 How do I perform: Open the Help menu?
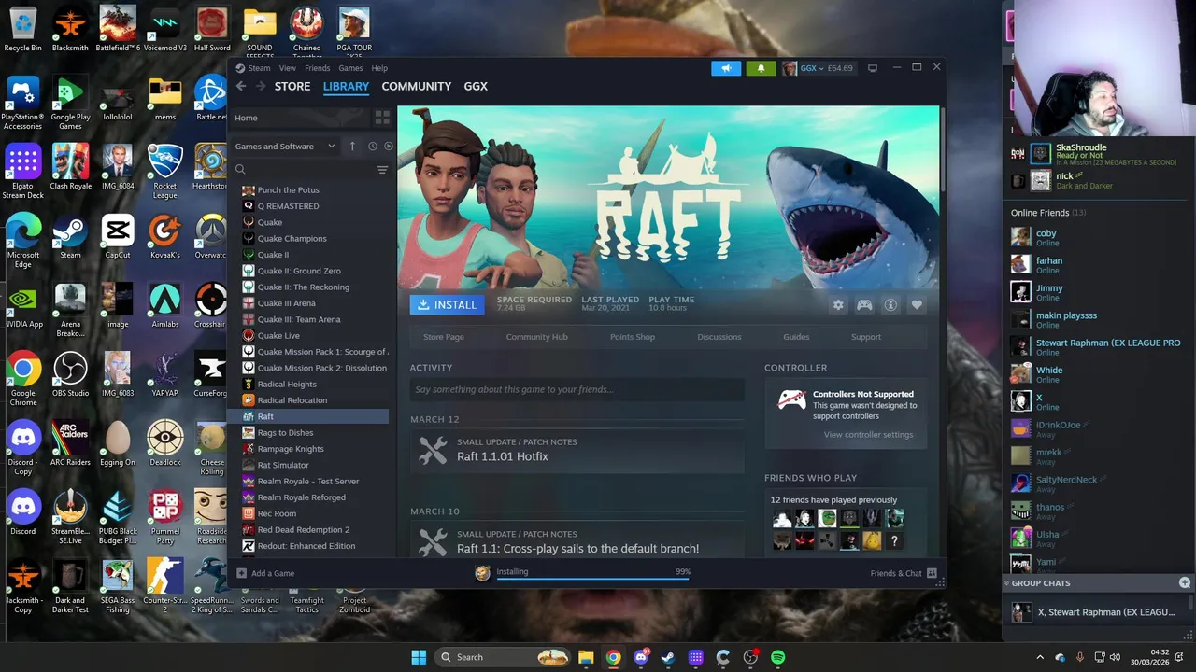[379, 68]
